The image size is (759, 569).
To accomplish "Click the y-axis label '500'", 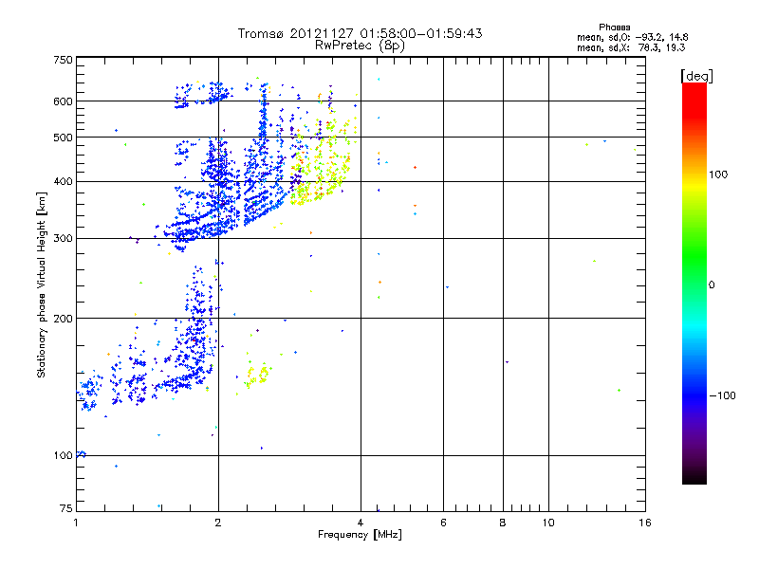I will pos(63,138).
